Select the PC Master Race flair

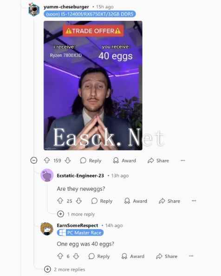pos(80,232)
